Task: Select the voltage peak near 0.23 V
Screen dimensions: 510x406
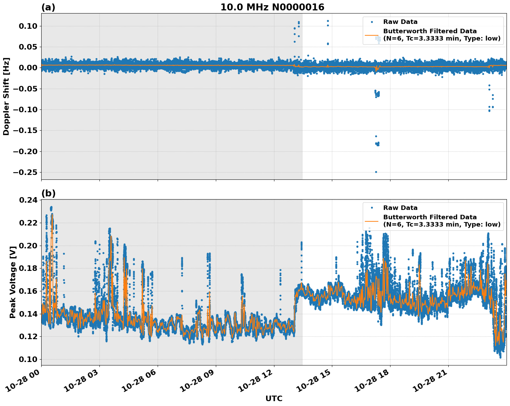Action: coord(51,208)
